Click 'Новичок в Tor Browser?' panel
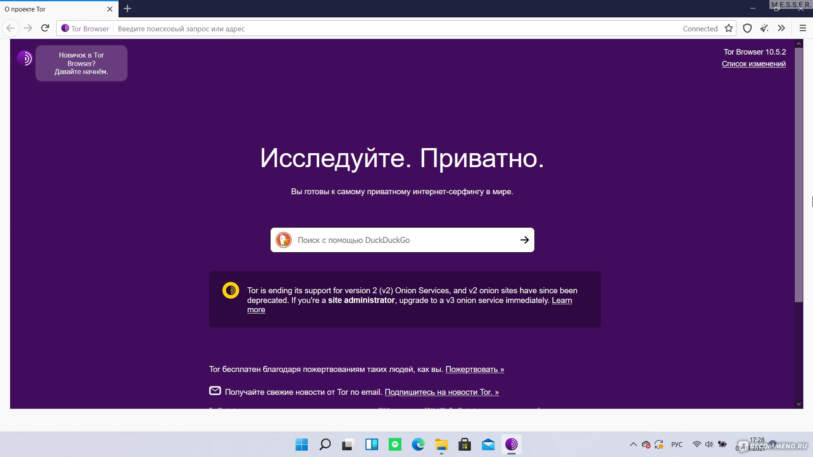The image size is (813, 457). [83, 63]
